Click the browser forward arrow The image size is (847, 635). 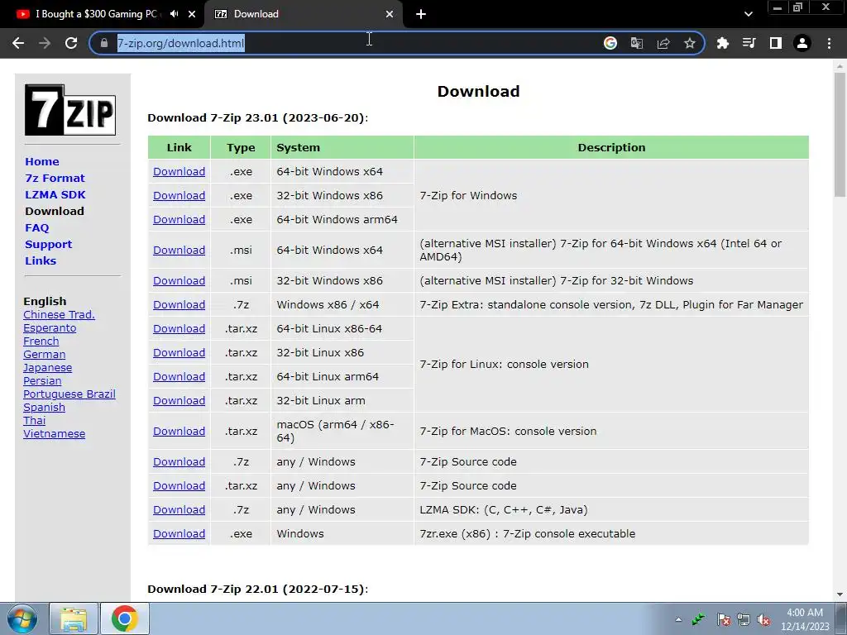[x=45, y=43]
